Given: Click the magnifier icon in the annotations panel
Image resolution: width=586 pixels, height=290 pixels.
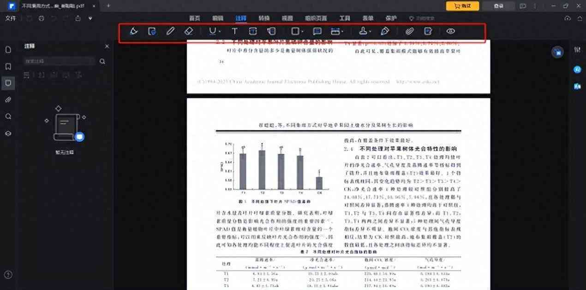Looking at the screenshot, I should (102, 61).
